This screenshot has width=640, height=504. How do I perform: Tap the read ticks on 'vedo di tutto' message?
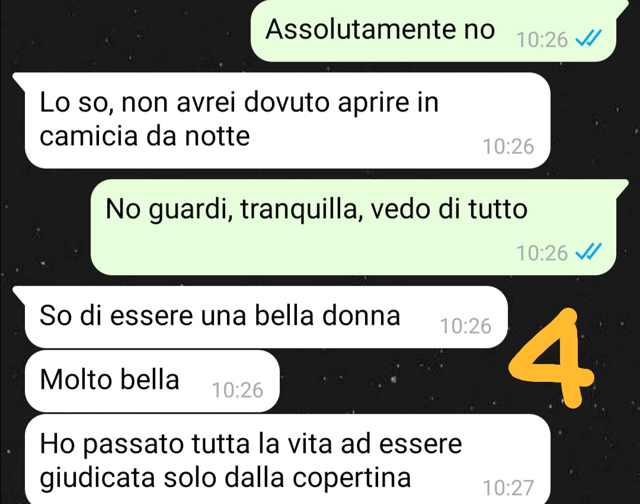click(x=588, y=252)
